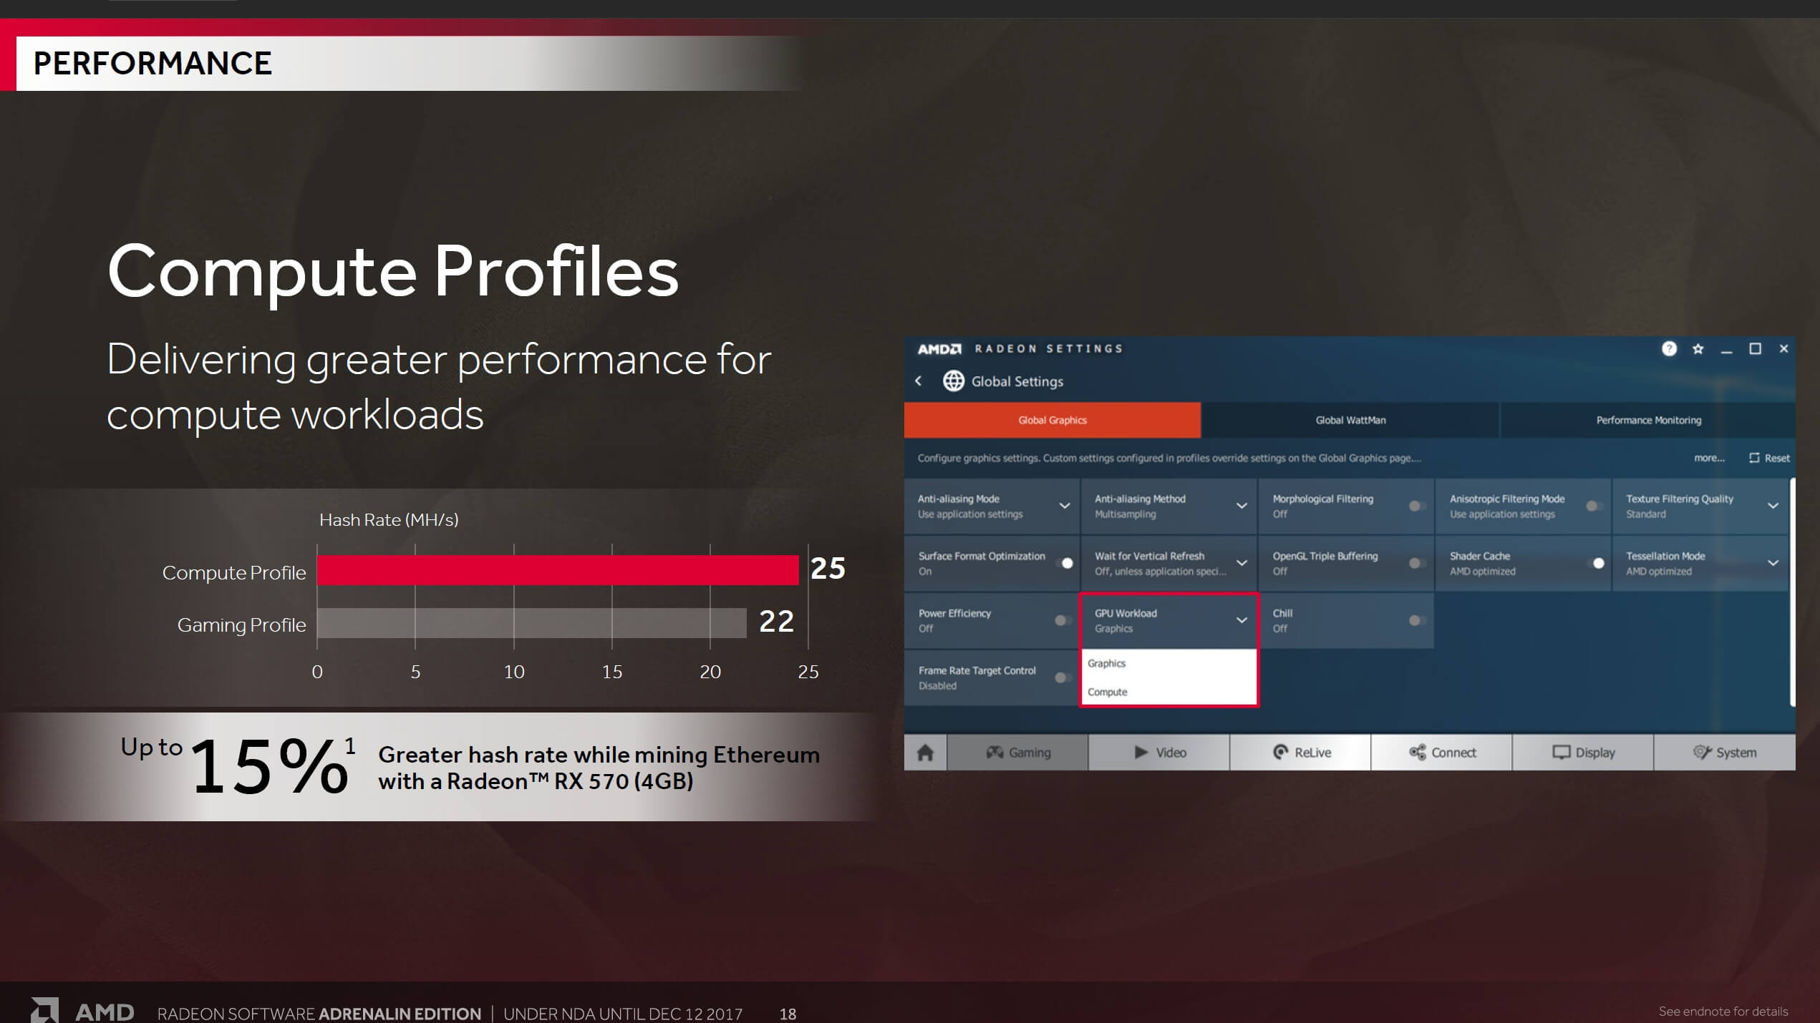Click the red Compute Profile bar

point(558,570)
